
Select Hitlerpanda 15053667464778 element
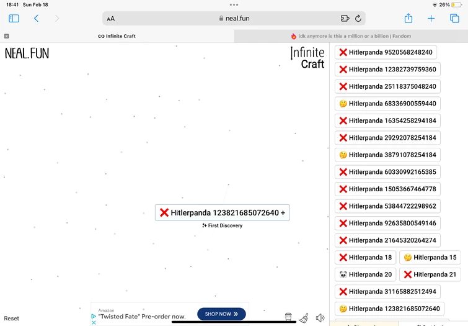(387, 189)
